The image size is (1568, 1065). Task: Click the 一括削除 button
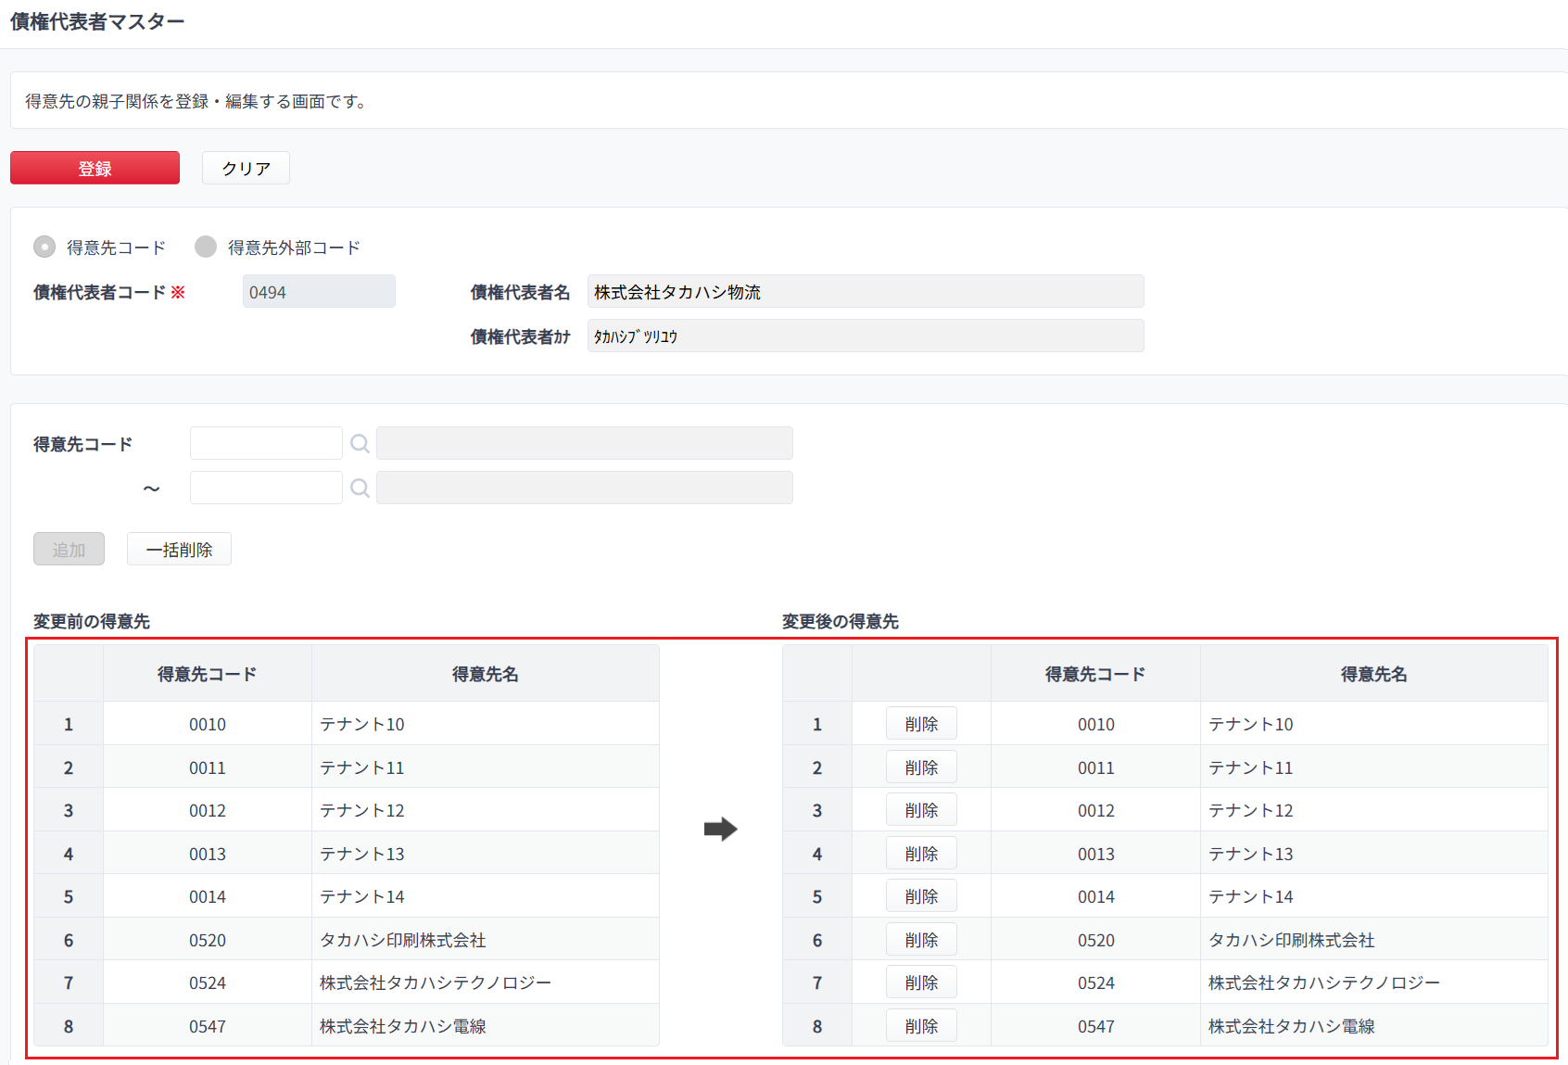point(179,549)
